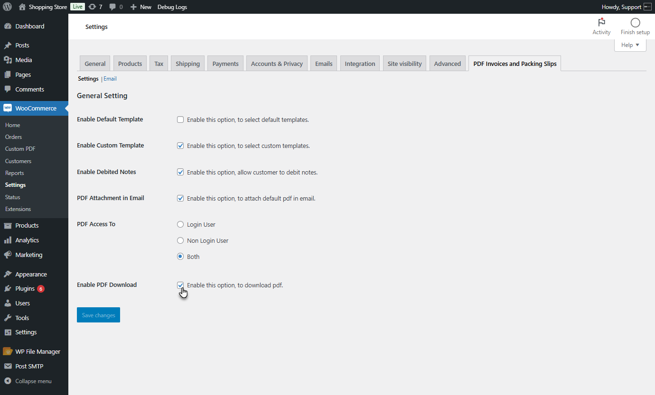Click the WordPress logo icon
655x395 pixels.
(x=7, y=7)
